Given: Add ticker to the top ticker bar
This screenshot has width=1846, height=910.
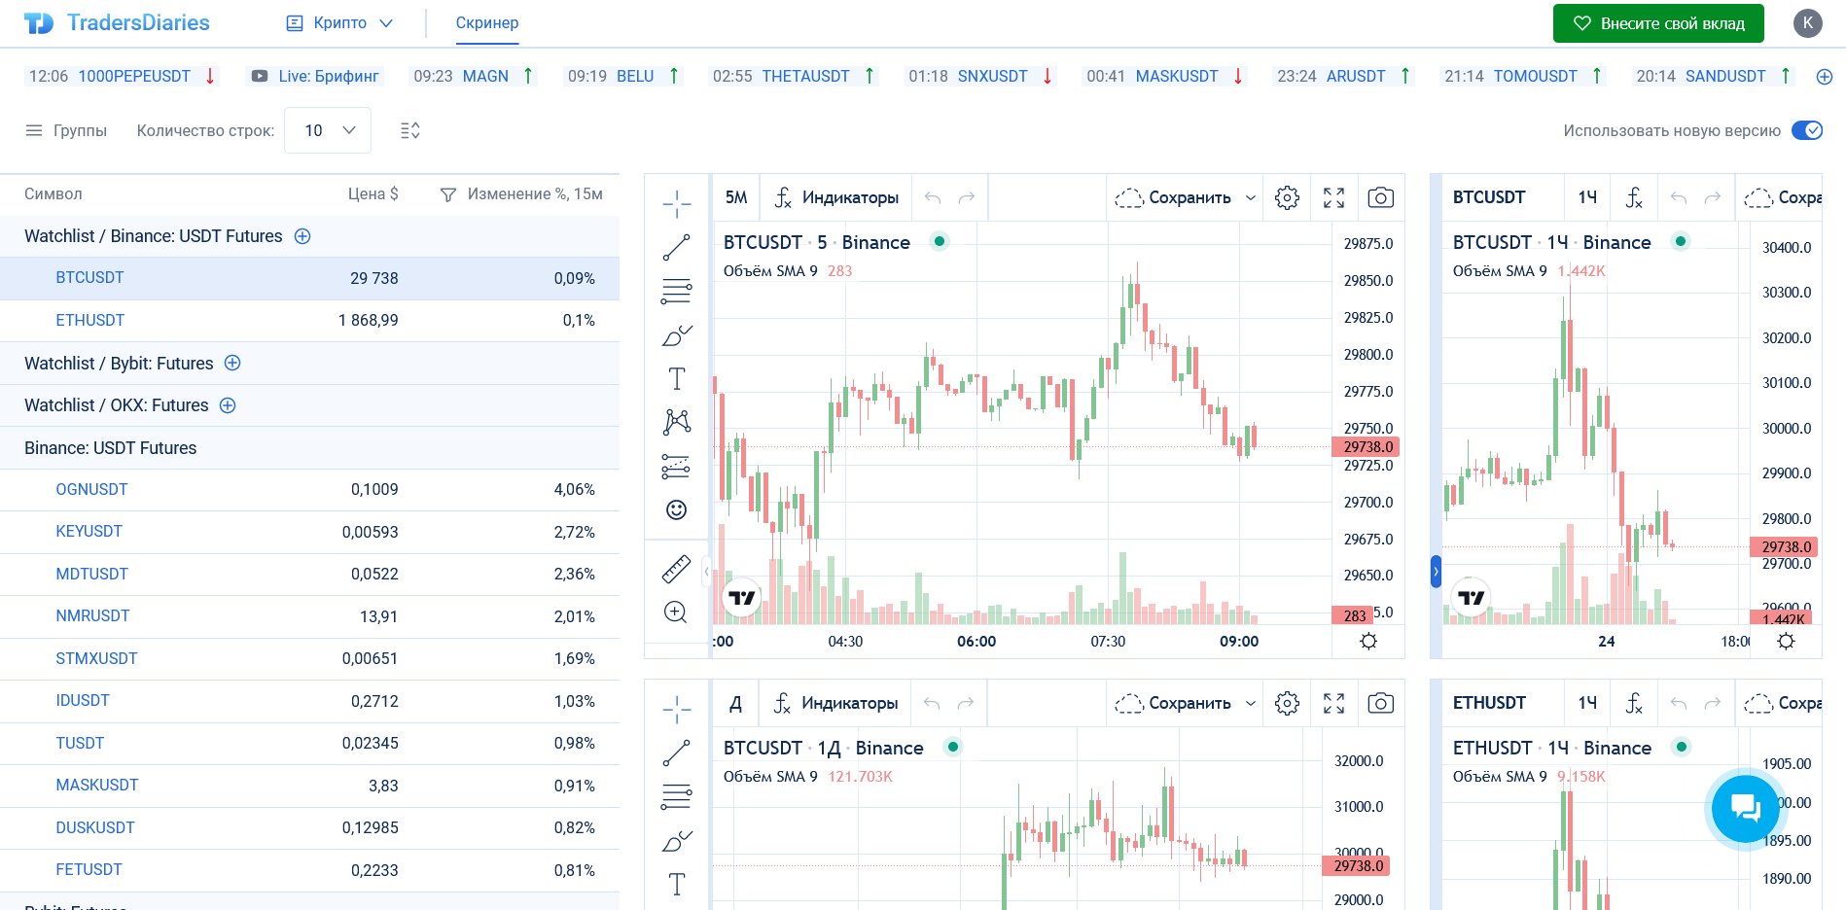Looking at the screenshot, I should click(x=1825, y=76).
